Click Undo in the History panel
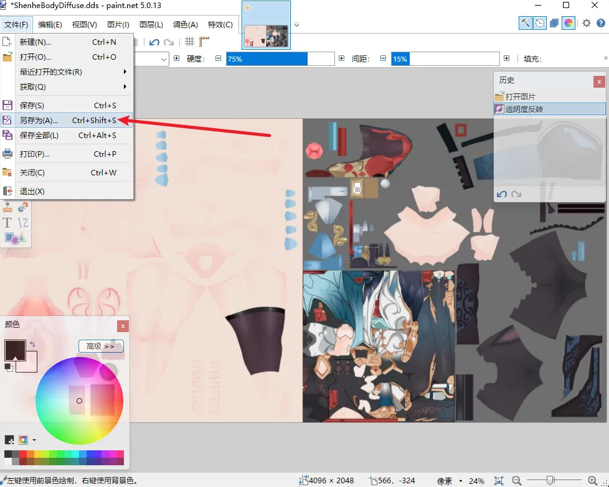609x487 pixels. tap(502, 194)
